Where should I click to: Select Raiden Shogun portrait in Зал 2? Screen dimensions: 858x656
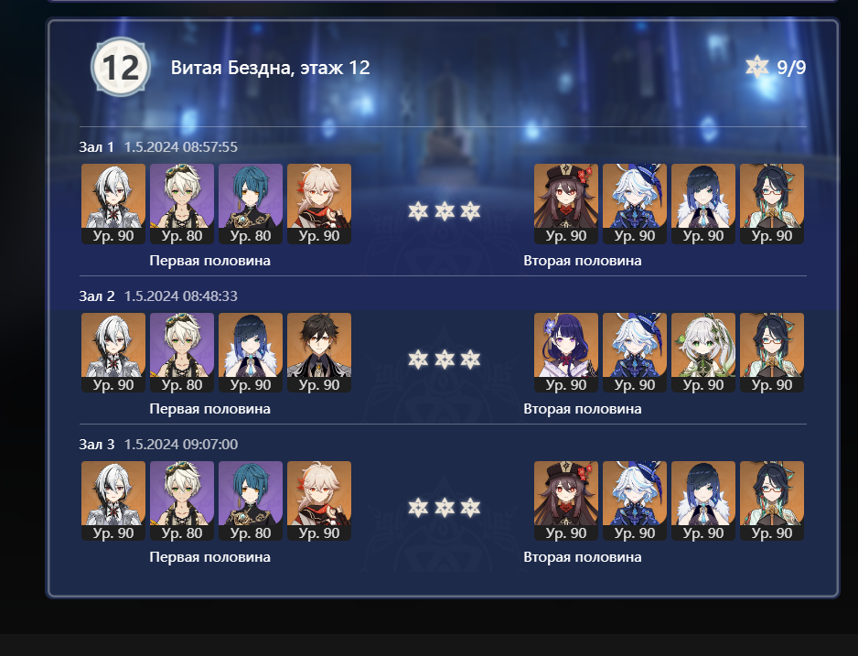coord(566,352)
